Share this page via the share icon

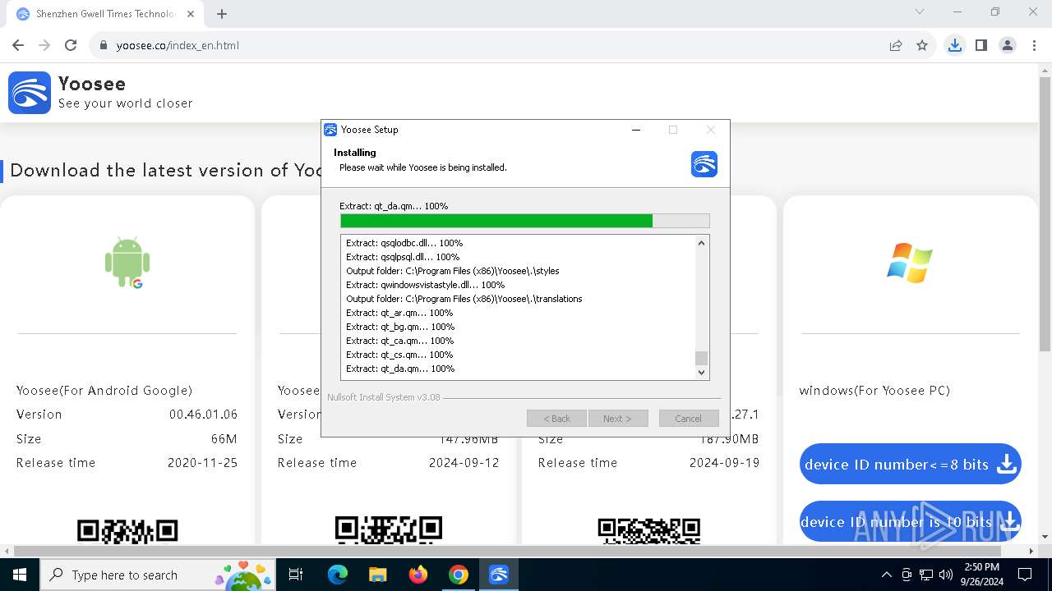896,45
